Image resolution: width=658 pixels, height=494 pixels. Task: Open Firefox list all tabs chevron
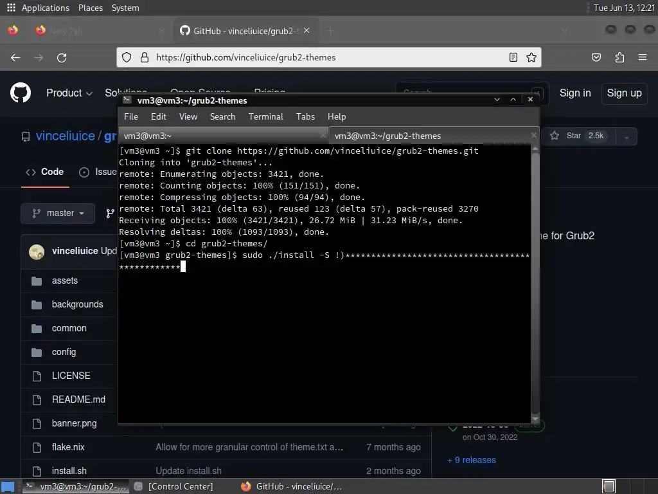click(x=565, y=31)
